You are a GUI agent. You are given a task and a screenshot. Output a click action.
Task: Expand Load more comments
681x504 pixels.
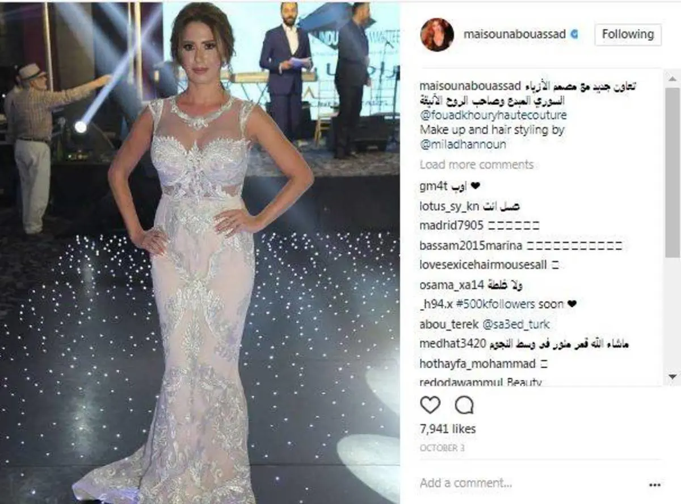477,165
